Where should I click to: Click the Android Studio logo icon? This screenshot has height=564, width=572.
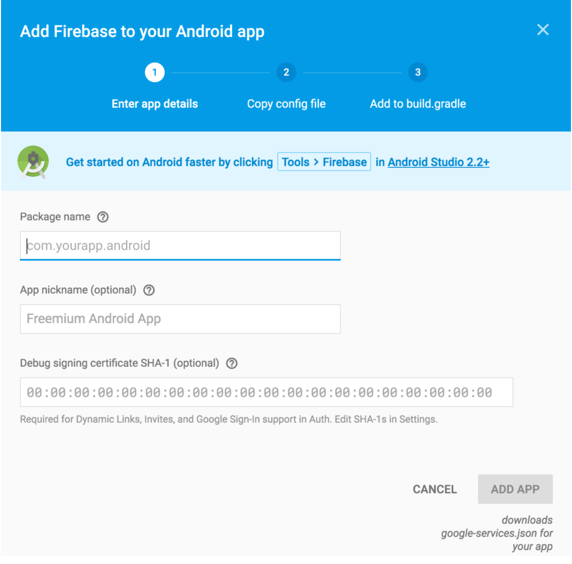[x=33, y=162]
